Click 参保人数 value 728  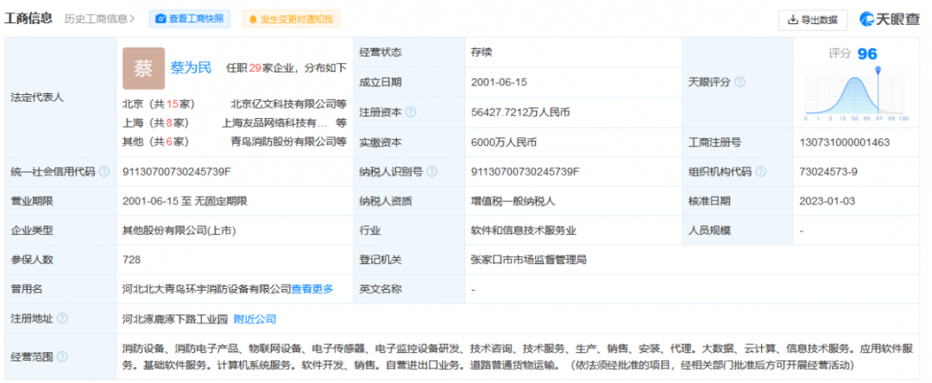coord(131,260)
